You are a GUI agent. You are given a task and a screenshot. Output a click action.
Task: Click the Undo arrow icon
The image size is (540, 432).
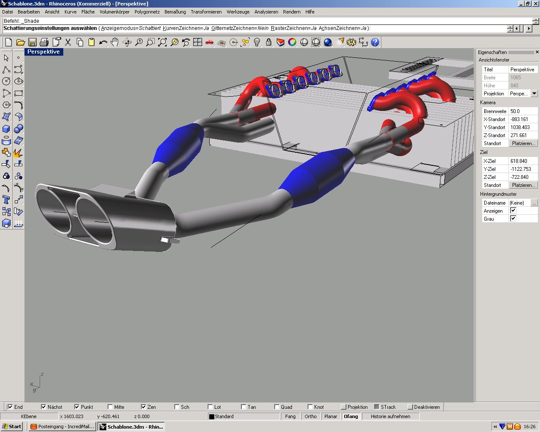tap(103, 42)
